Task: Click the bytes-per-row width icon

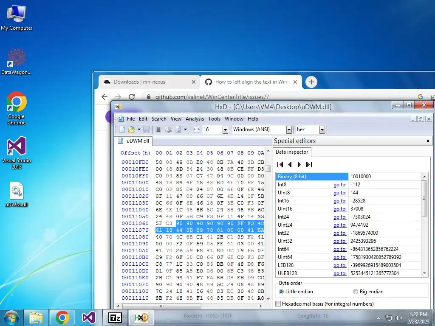Action: pos(196,129)
